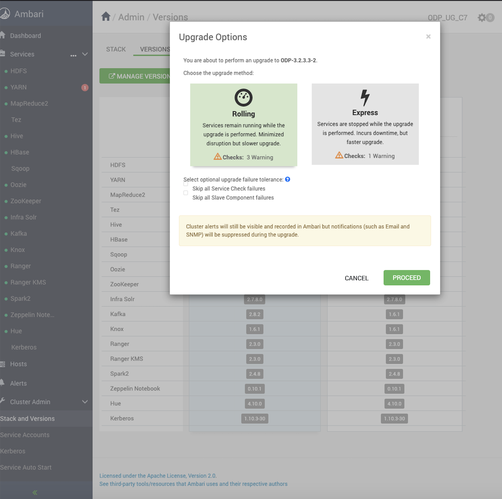Click the Ambari title text
The image size is (502, 499).
click(29, 14)
